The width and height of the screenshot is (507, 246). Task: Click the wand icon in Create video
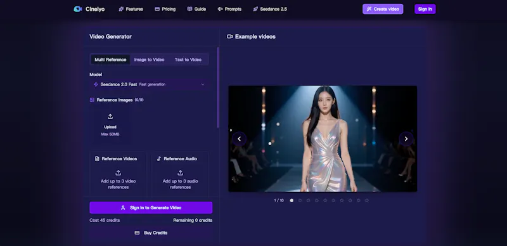pos(369,9)
